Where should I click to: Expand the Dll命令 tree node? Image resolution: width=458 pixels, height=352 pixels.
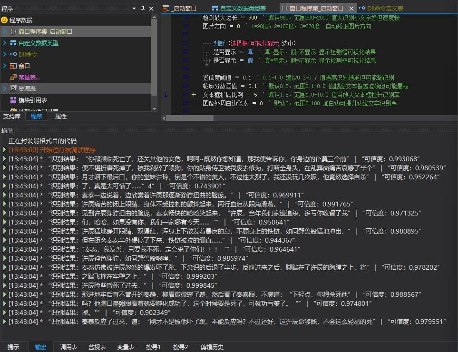click(x=4, y=54)
